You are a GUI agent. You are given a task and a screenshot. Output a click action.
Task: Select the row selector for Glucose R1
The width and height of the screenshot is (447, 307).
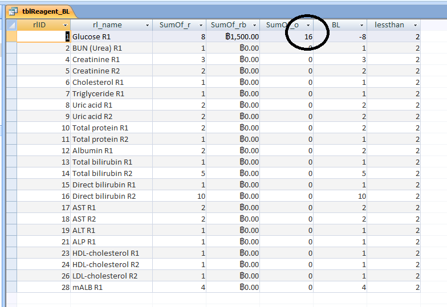[11, 36]
